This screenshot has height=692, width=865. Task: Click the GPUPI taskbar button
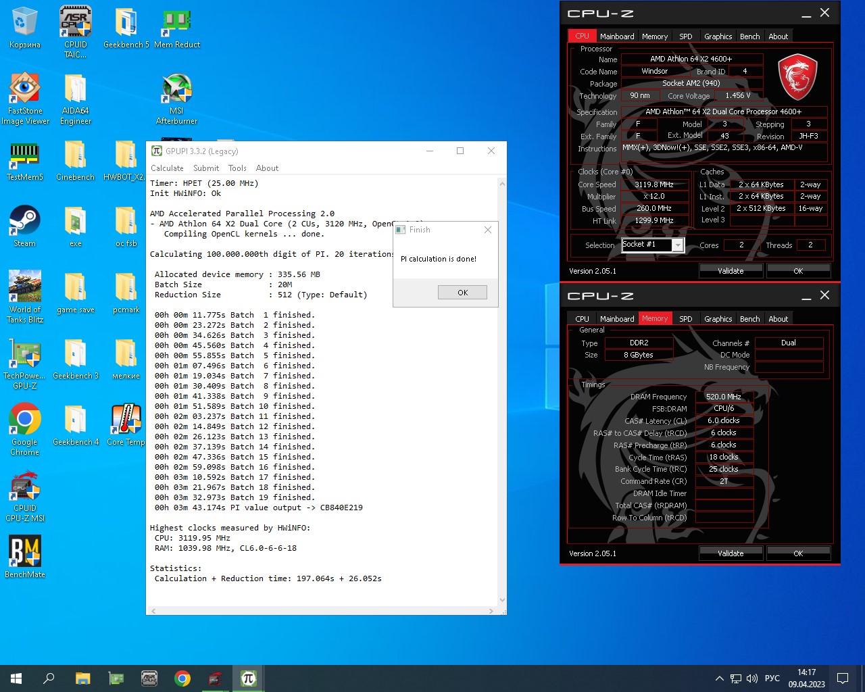pyautogui.click(x=248, y=678)
